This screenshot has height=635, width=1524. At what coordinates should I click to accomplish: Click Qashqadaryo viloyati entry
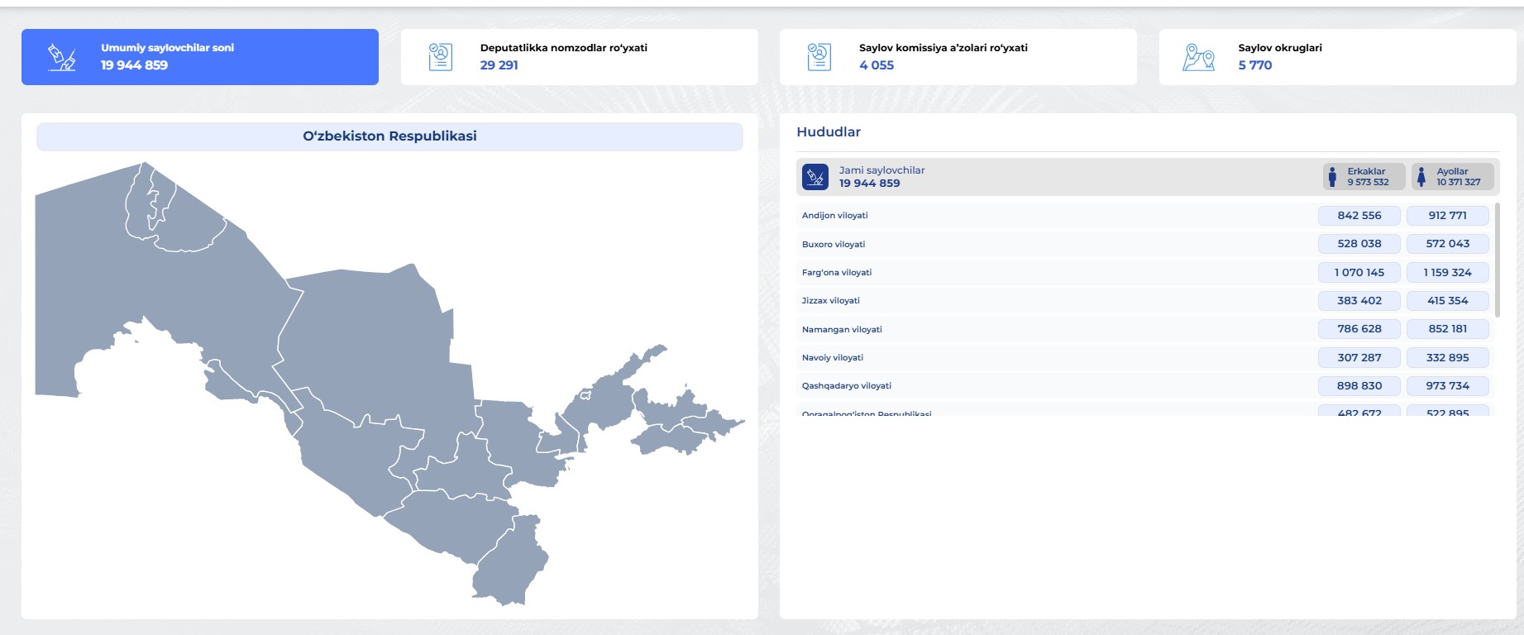(x=847, y=386)
